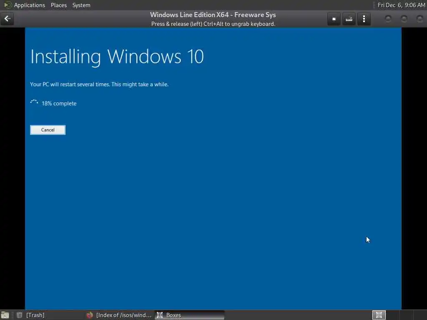Click the Applications menu logo icon

click(8, 5)
